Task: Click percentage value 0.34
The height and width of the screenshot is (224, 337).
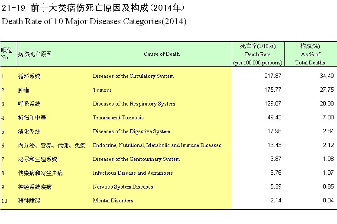Action: coord(328,200)
